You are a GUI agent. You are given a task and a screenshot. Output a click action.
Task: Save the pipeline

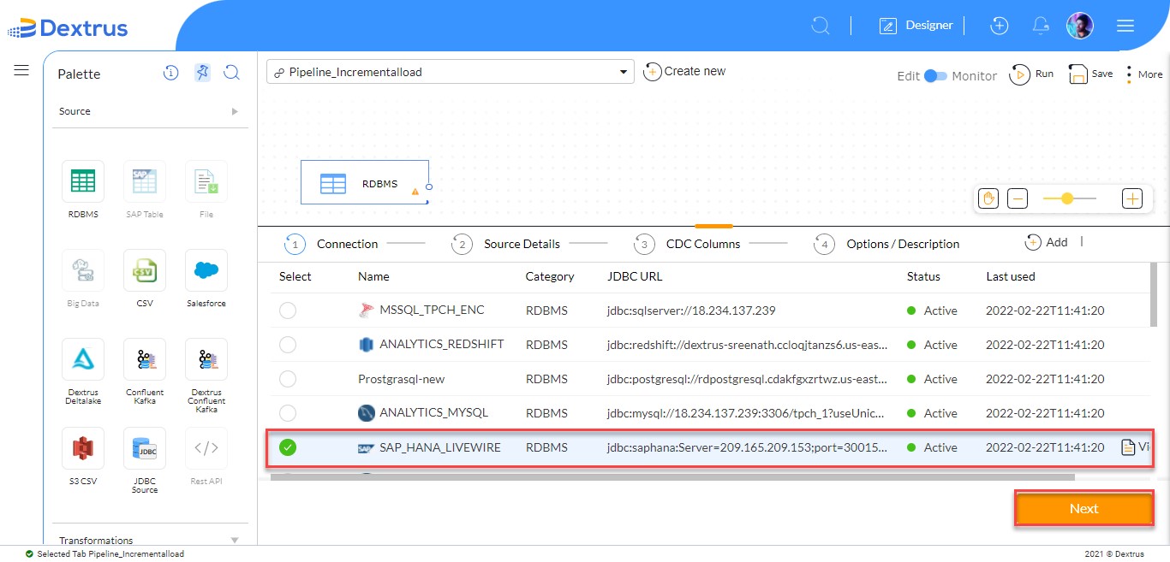pyautogui.click(x=1089, y=74)
